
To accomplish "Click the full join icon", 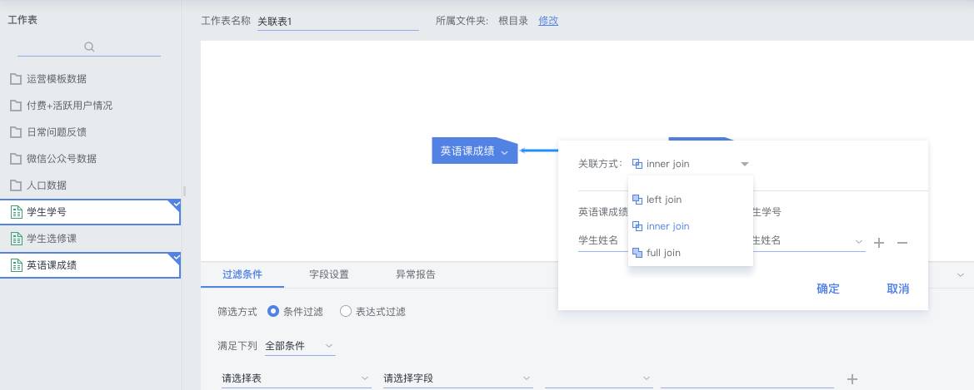I will (x=637, y=253).
